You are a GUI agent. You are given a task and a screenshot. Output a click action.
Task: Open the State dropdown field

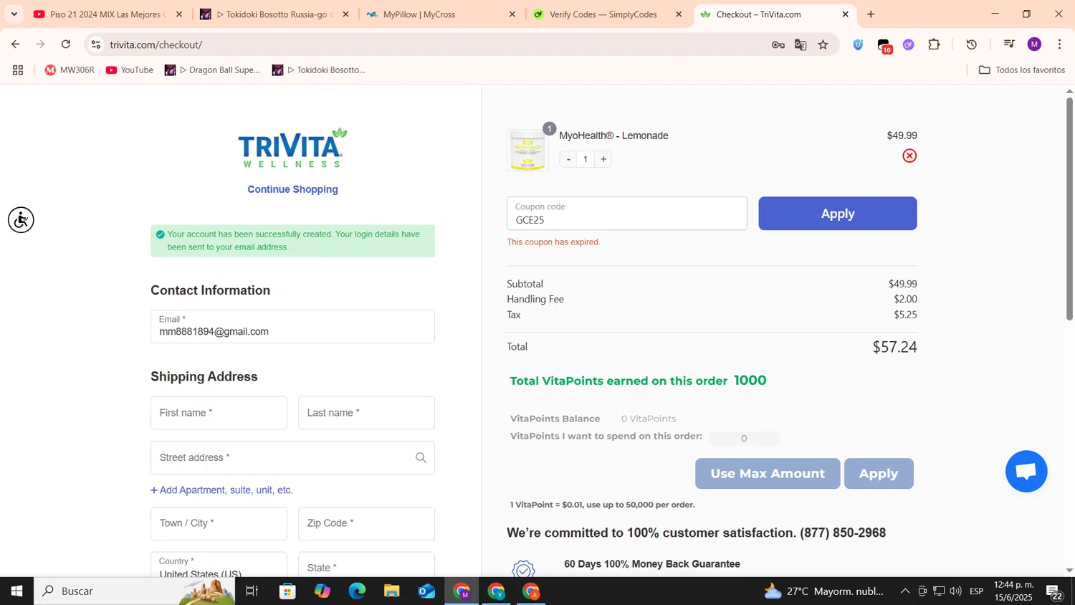click(366, 565)
